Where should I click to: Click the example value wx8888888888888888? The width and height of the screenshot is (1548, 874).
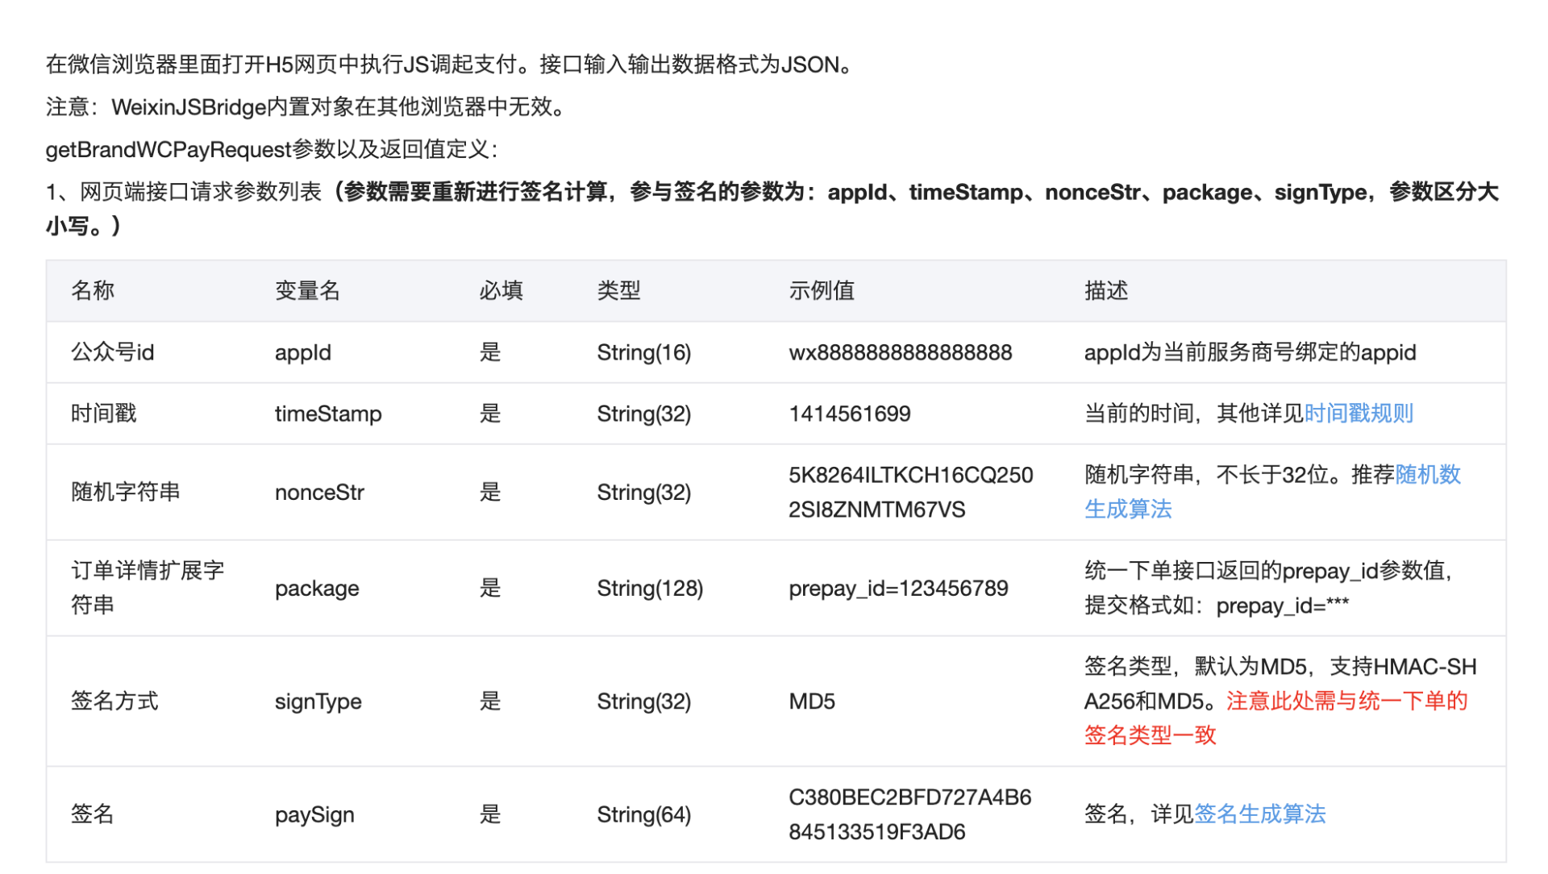click(900, 352)
